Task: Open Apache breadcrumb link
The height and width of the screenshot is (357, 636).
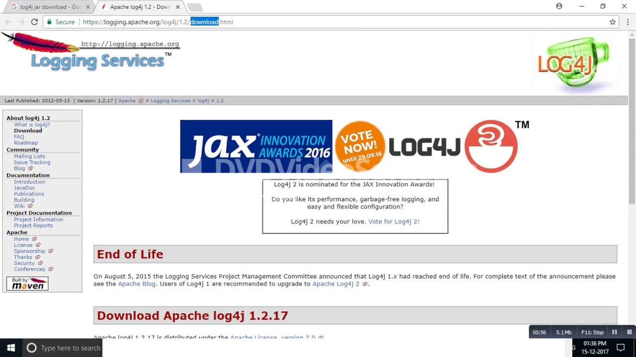Action: click(x=127, y=101)
